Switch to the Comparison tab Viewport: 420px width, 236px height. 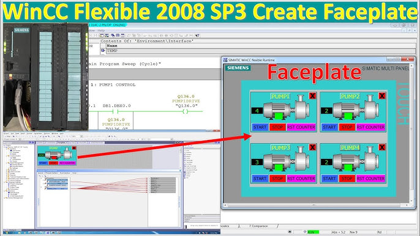click(258, 226)
